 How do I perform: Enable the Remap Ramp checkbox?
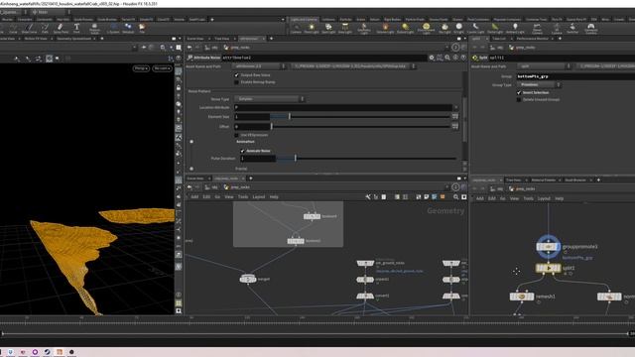236,82
